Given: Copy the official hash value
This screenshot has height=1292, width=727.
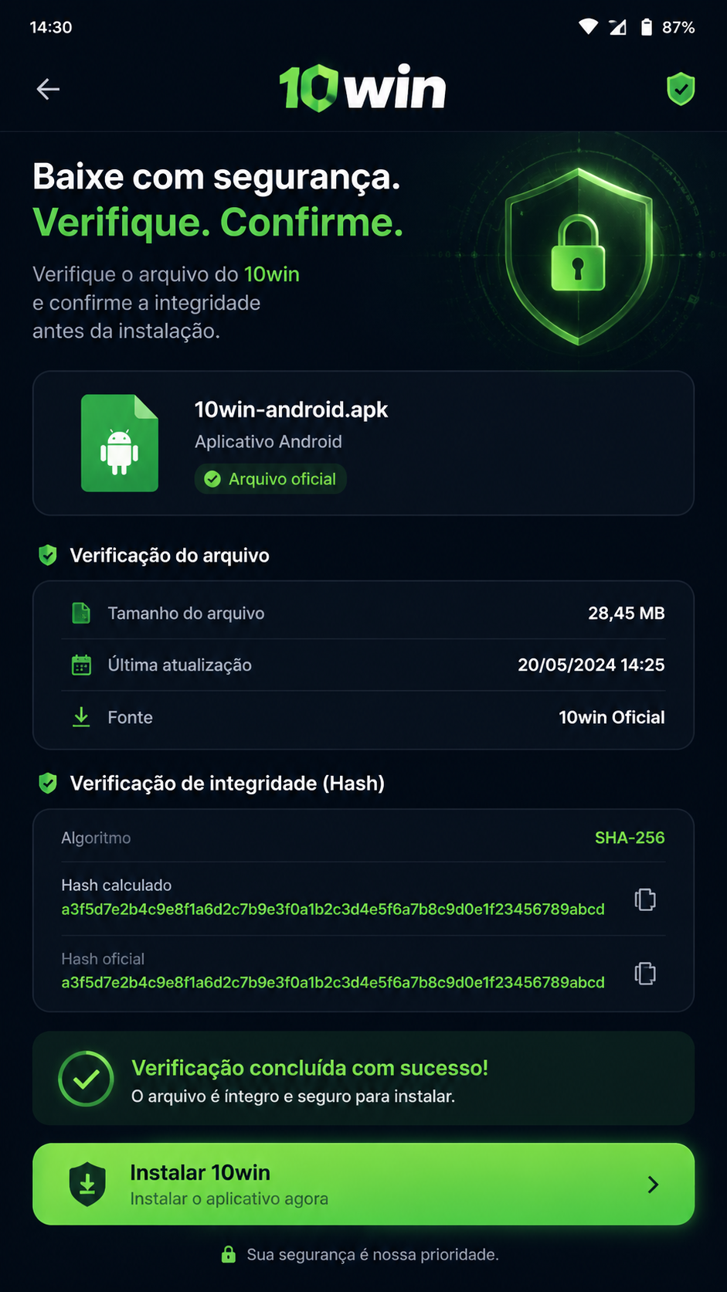Looking at the screenshot, I should pyautogui.click(x=645, y=973).
